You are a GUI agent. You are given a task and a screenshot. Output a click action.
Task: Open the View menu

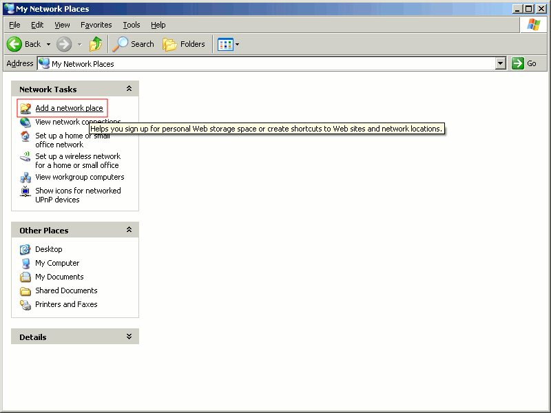[x=62, y=25]
